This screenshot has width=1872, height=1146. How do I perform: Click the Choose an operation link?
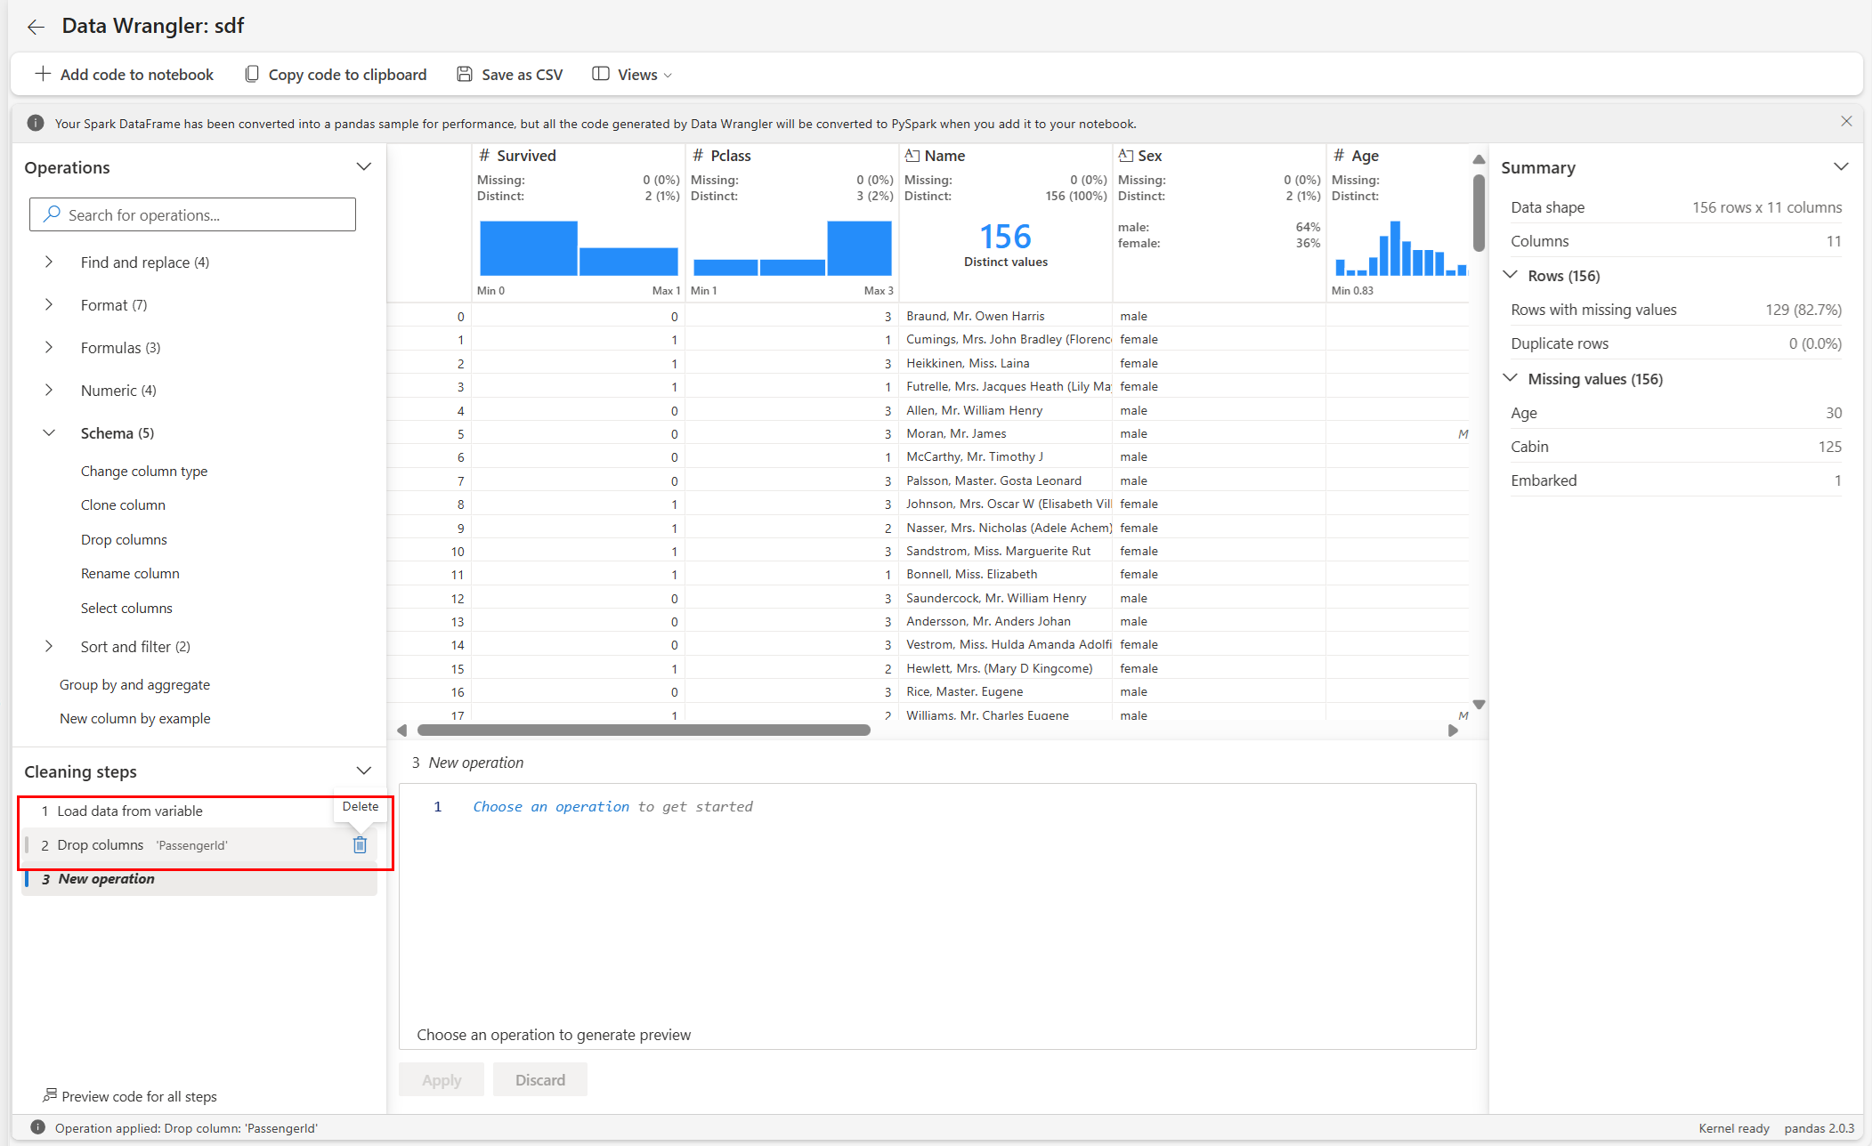point(550,806)
